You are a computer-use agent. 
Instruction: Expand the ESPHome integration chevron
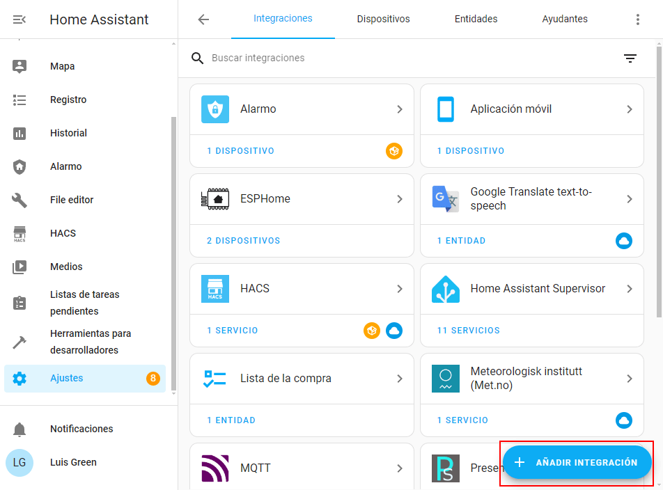(400, 199)
